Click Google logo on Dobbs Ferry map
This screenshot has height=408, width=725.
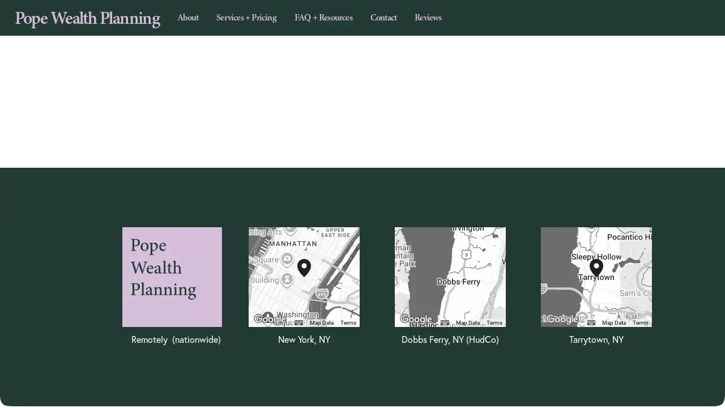pos(416,319)
